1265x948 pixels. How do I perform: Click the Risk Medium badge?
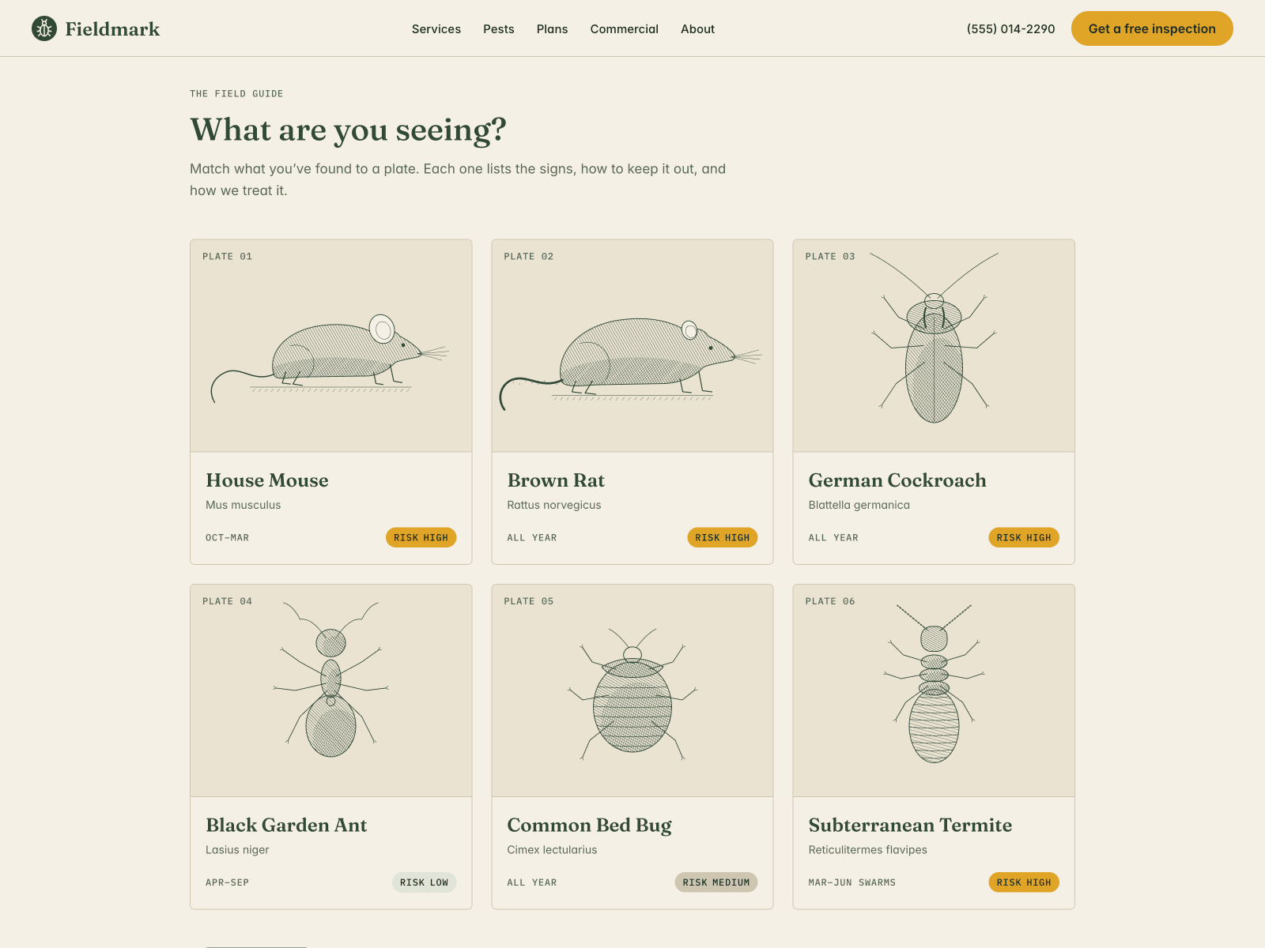(x=716, y=882)
